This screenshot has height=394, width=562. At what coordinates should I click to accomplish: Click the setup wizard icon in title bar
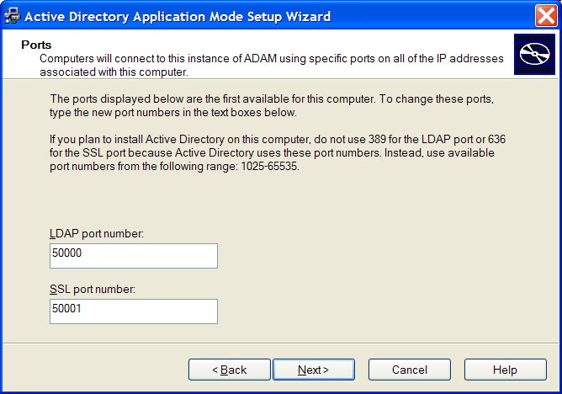(13, 16)
